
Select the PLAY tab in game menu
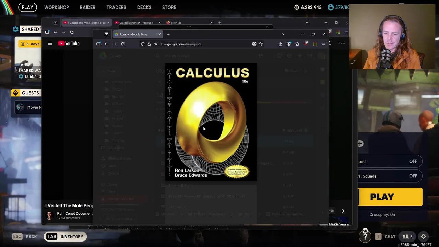coord(27,7)
